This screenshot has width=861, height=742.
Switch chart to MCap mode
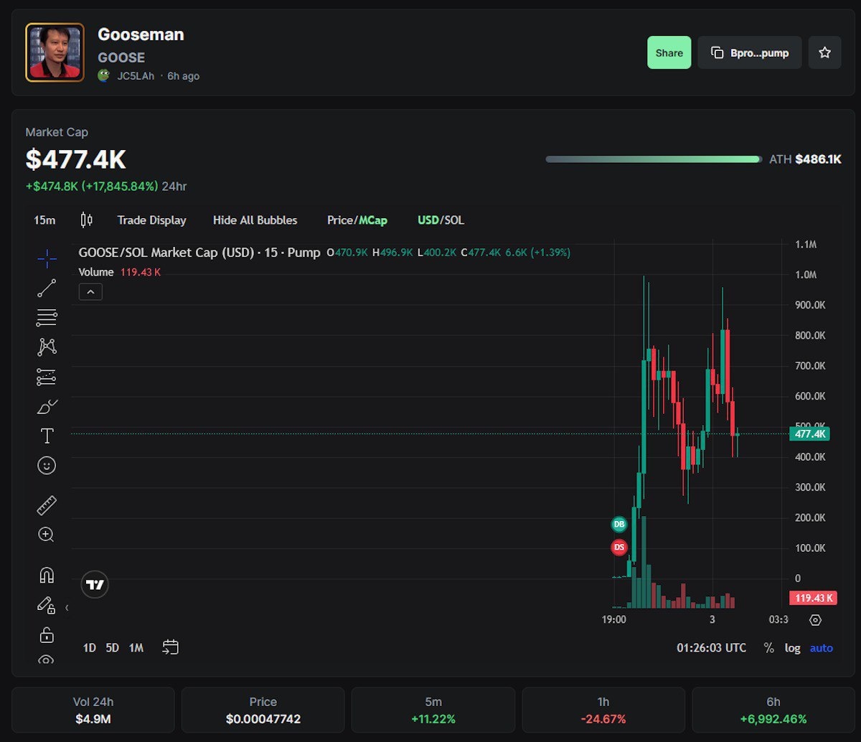coord(373,220)
